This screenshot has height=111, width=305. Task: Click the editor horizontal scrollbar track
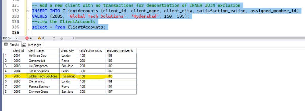(190, 38)
